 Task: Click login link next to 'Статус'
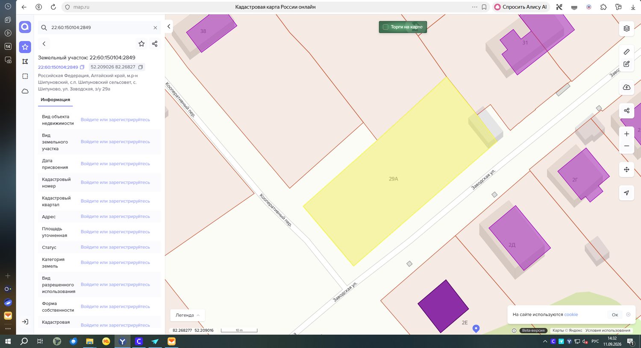115,247
